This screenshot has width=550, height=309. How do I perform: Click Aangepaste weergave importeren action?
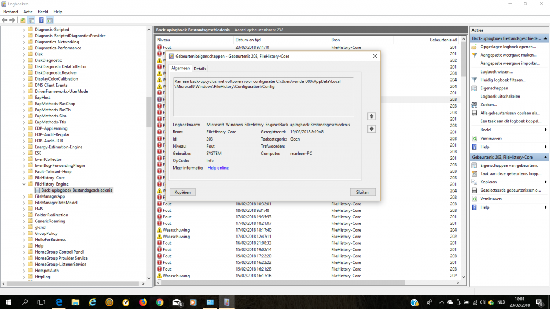coord(510,63)
